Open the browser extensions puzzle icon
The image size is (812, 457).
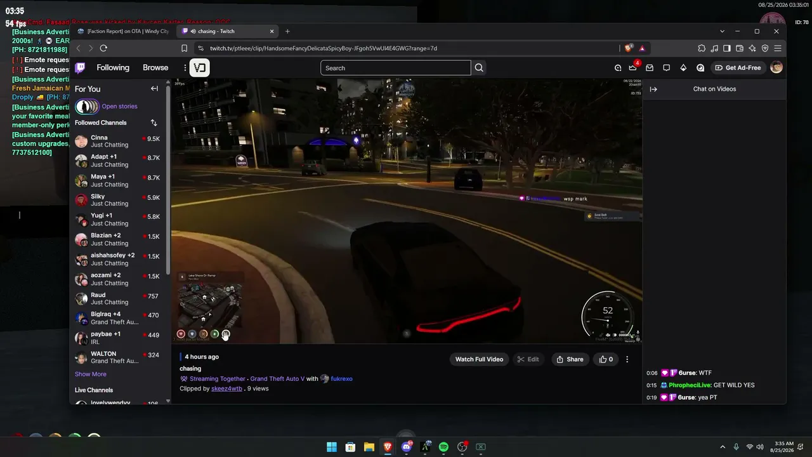[x=702, y=48]
